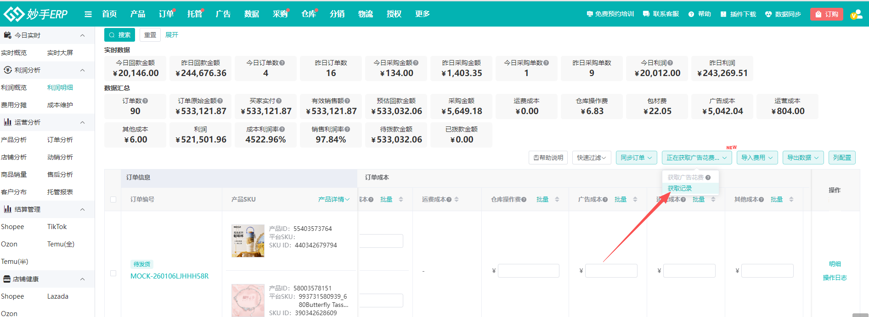The image size is (869, 317).
Task: Click question mark icon beside 广告成本 column
Action: (x=605, y=199)
